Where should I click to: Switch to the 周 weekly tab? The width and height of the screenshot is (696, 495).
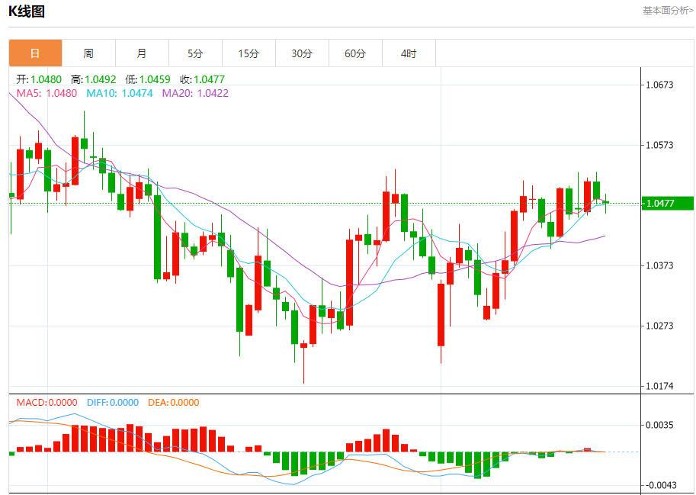pos(88,53)
